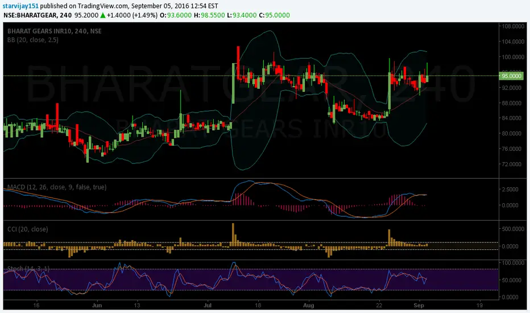This screenshot has height=313, width=530.
Task: Click the 72.0000 price axis label
Action: pyautogui.click(x=511, y=164)
